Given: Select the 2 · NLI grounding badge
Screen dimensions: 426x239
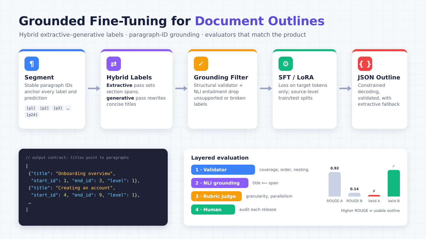Looking at the screenshot, I should (x=220, y=183).
